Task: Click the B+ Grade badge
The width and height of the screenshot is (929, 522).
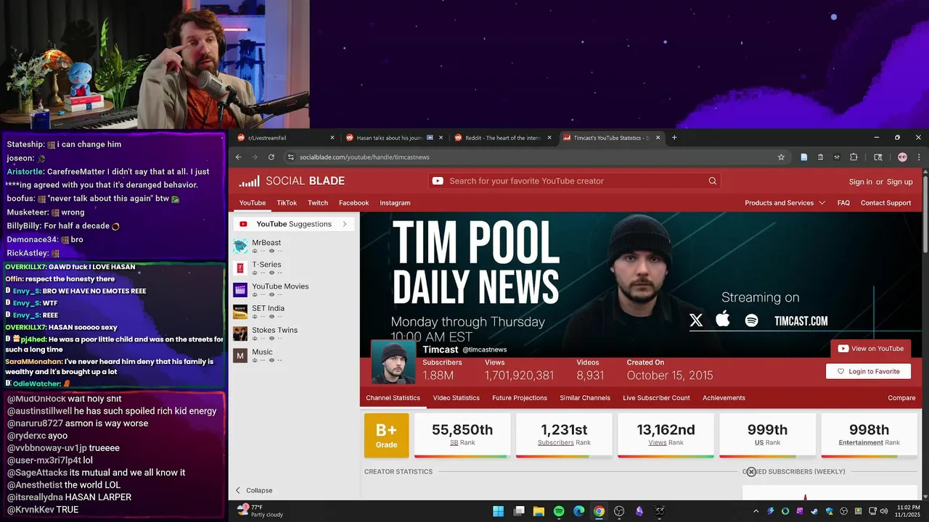Action: 386,436
